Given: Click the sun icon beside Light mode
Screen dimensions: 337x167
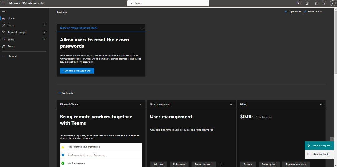Looking at the screenshot, I should [286, 12].
